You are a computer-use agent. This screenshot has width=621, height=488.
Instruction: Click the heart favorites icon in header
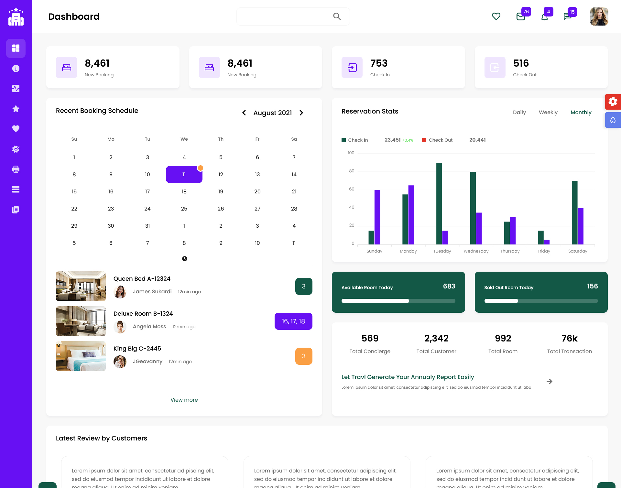click(x=496, y=16)
